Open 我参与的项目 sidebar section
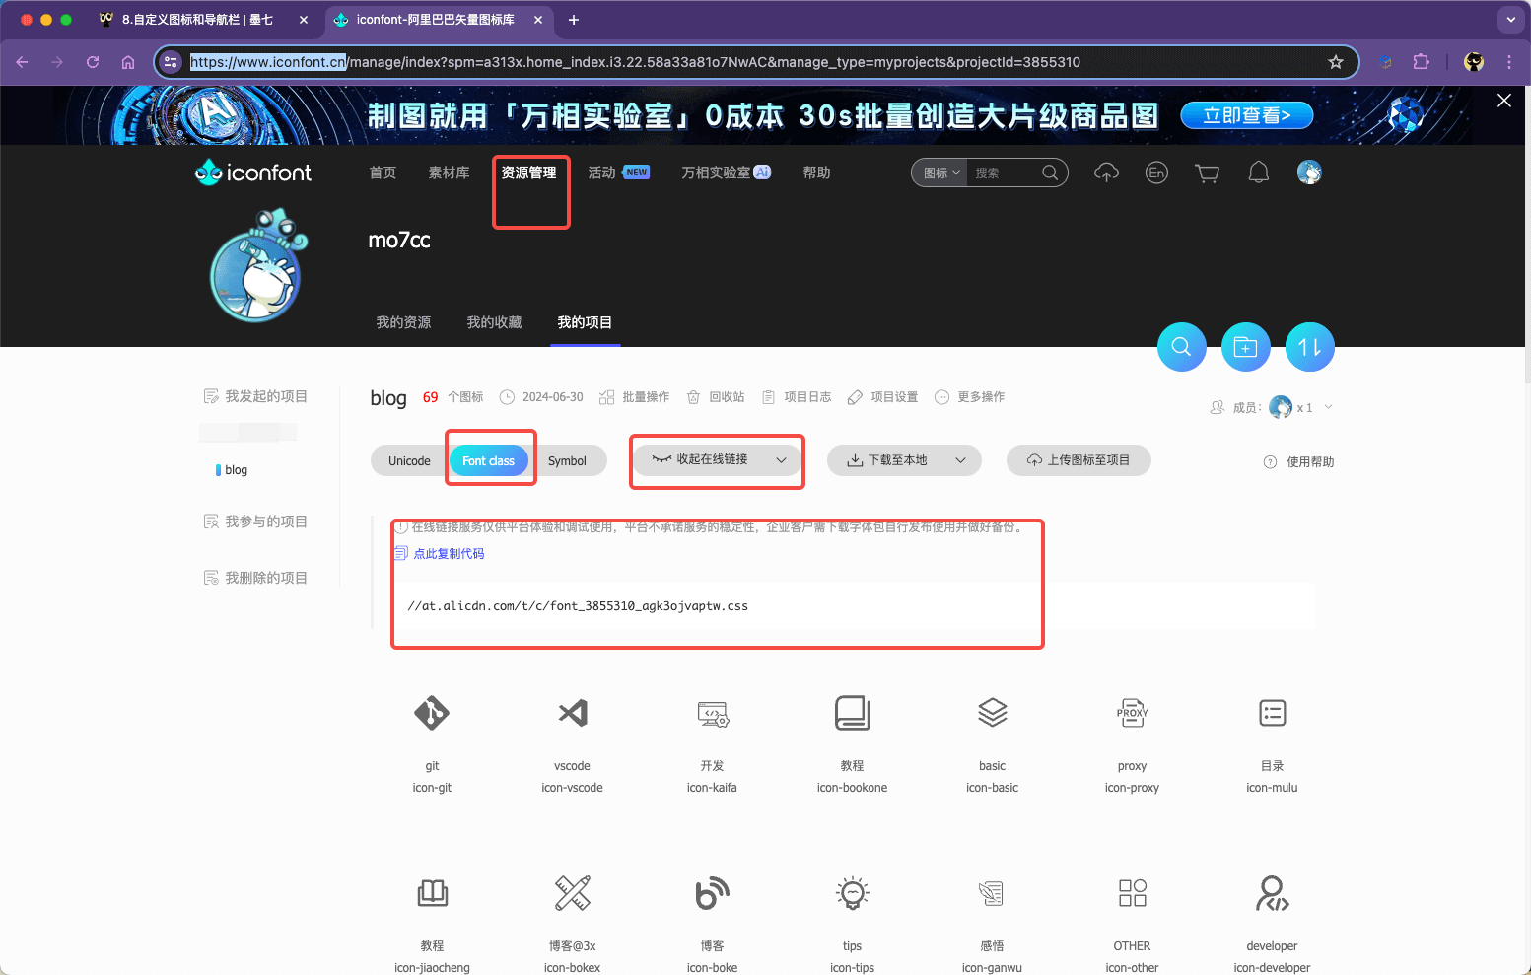Image resolution: width=1531 pixels, height=975 pixels. pos(255,522)
